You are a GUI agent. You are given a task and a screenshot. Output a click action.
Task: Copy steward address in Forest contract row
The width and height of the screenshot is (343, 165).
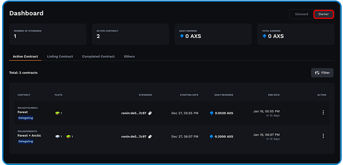coord(150,113)
